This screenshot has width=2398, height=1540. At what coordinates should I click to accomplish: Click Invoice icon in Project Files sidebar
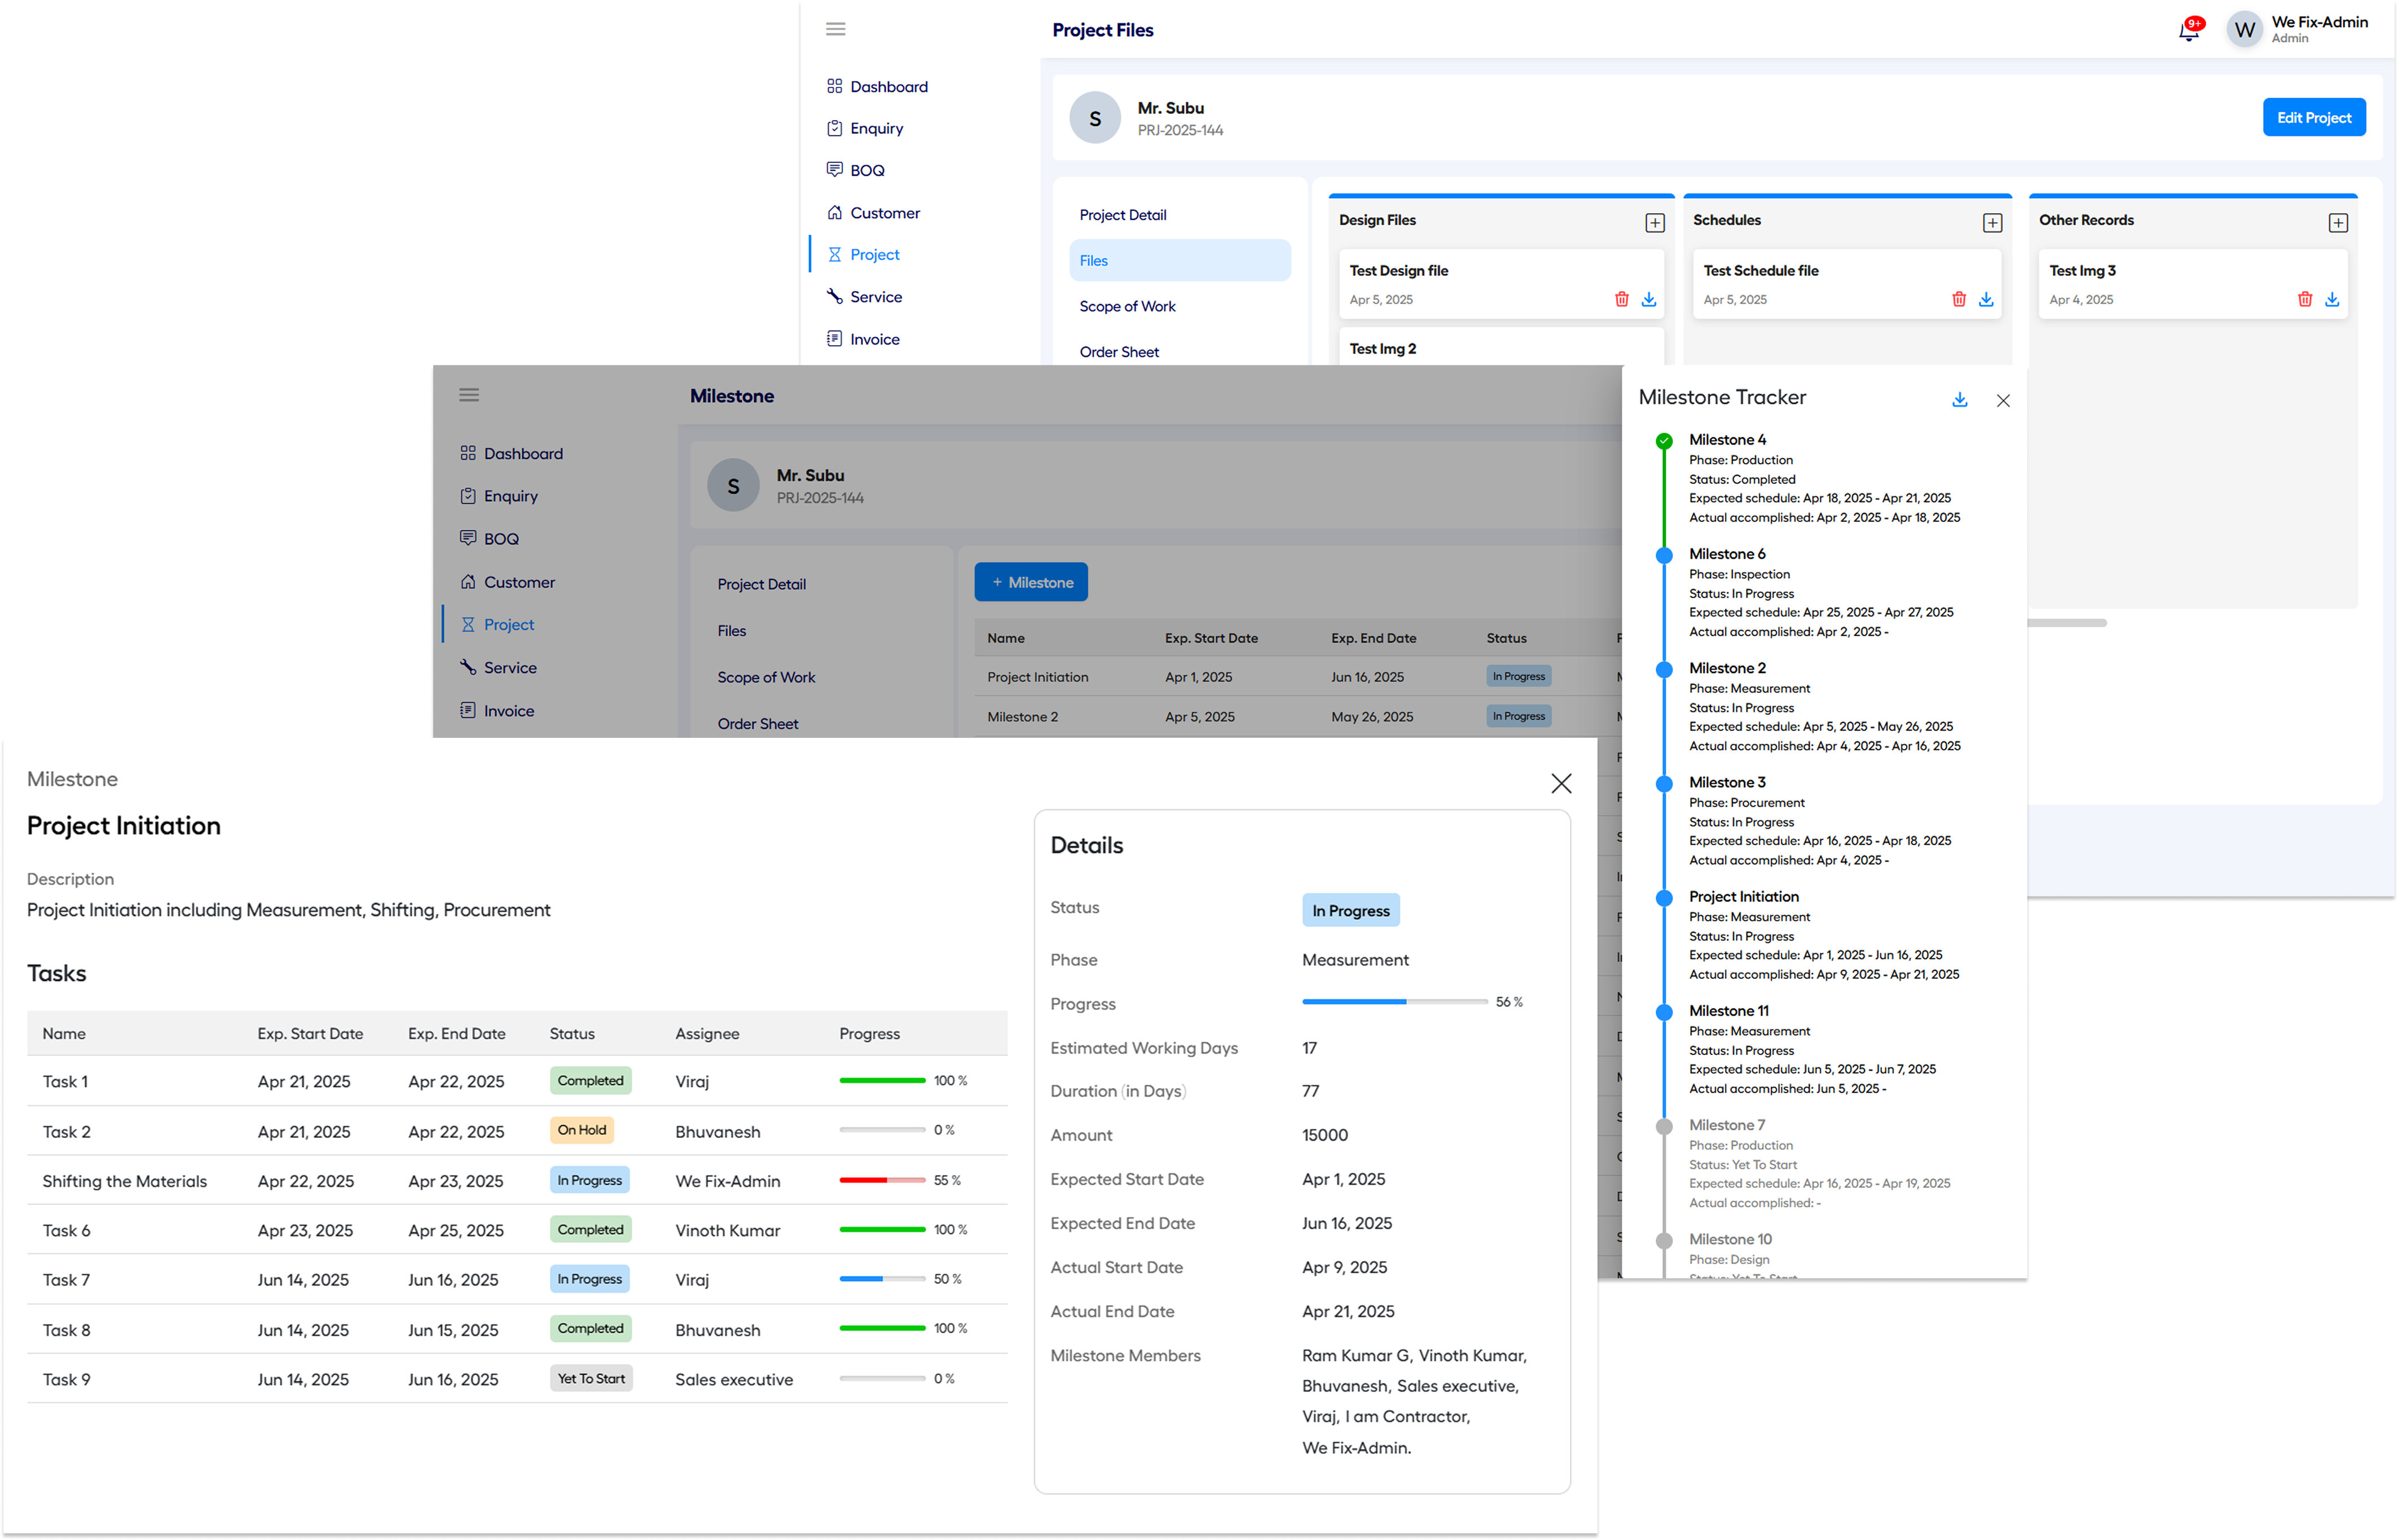tap(834, 339)
